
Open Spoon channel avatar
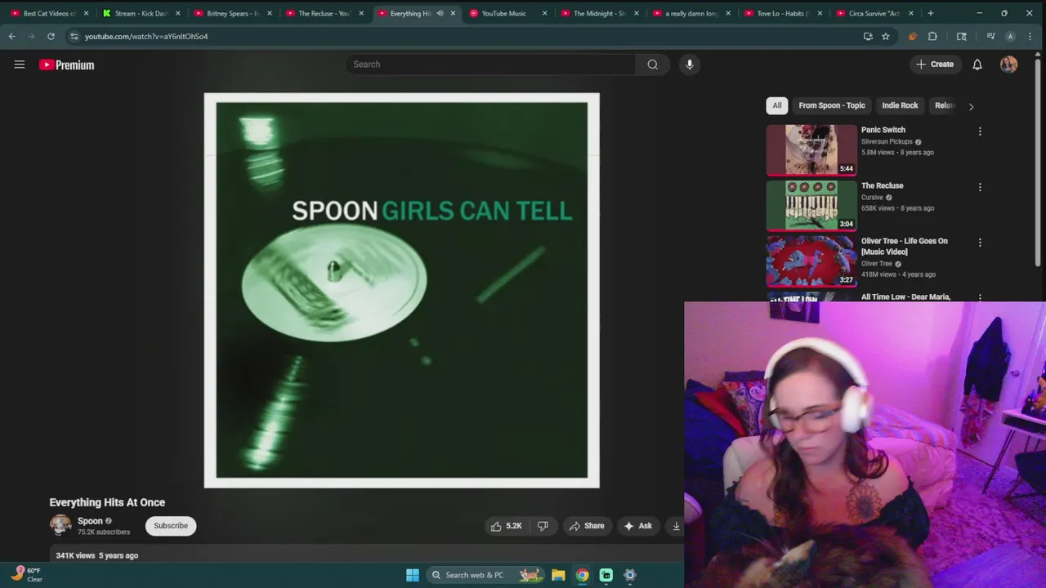(60, 525)
